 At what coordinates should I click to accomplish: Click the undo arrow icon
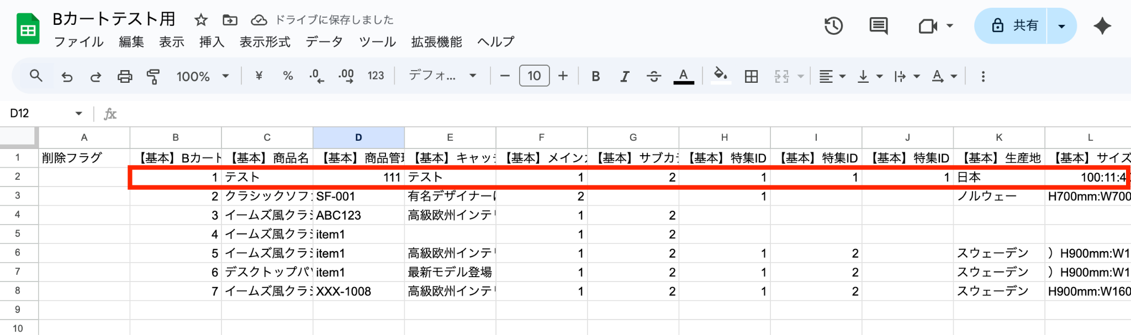(x=67, y=76)
